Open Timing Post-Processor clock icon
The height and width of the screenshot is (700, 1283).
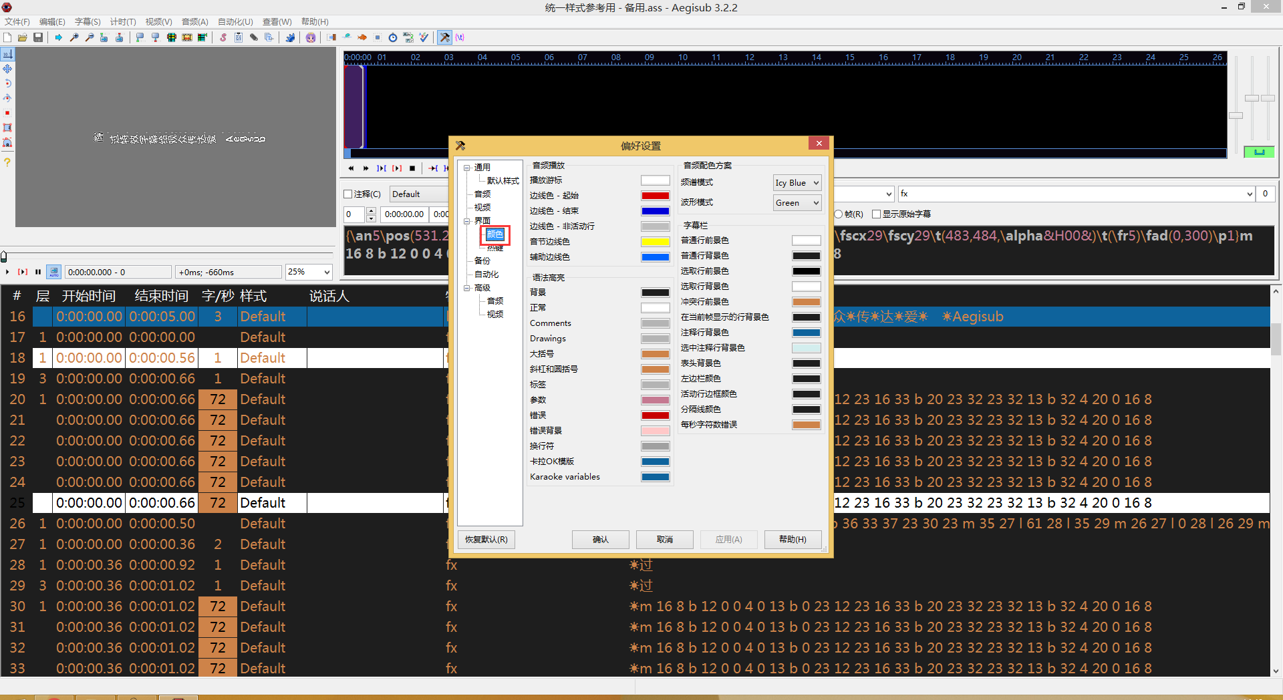click(393, 37)
